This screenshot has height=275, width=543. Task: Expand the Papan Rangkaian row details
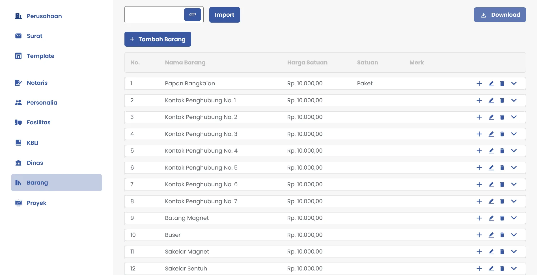(514, 84)
